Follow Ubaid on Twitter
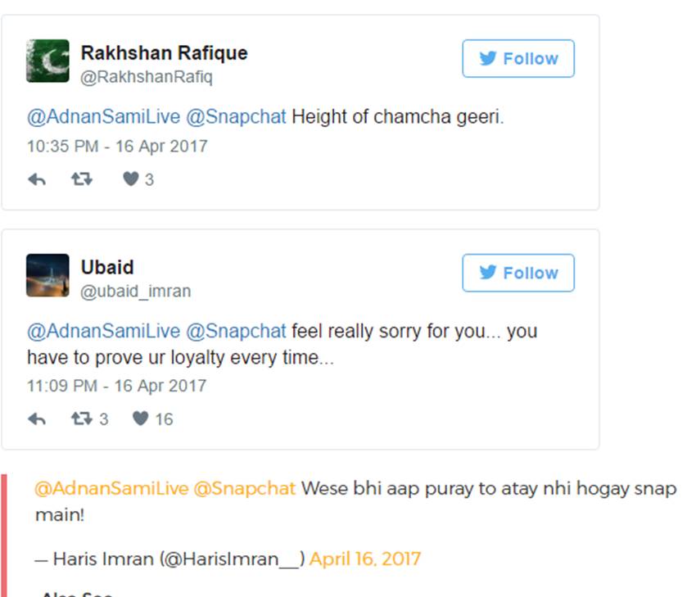The width and height of the screenshot is (696, 597). 517,273
